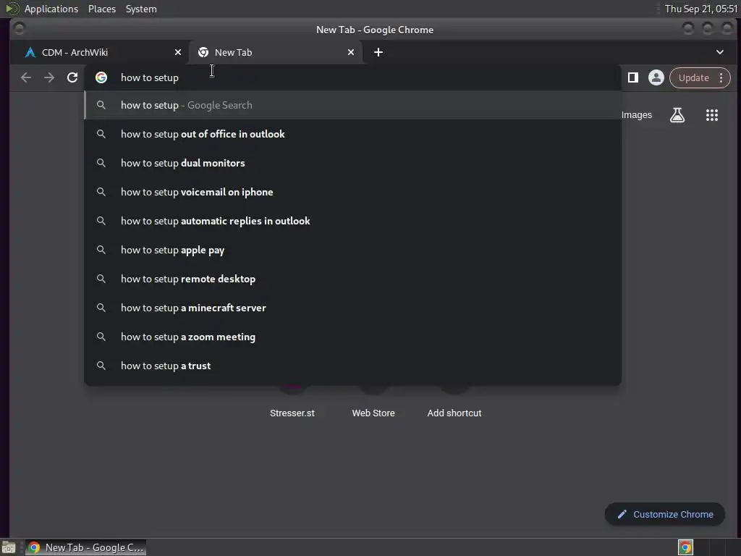Open a new tab with plus

click(x=378, y=52)
